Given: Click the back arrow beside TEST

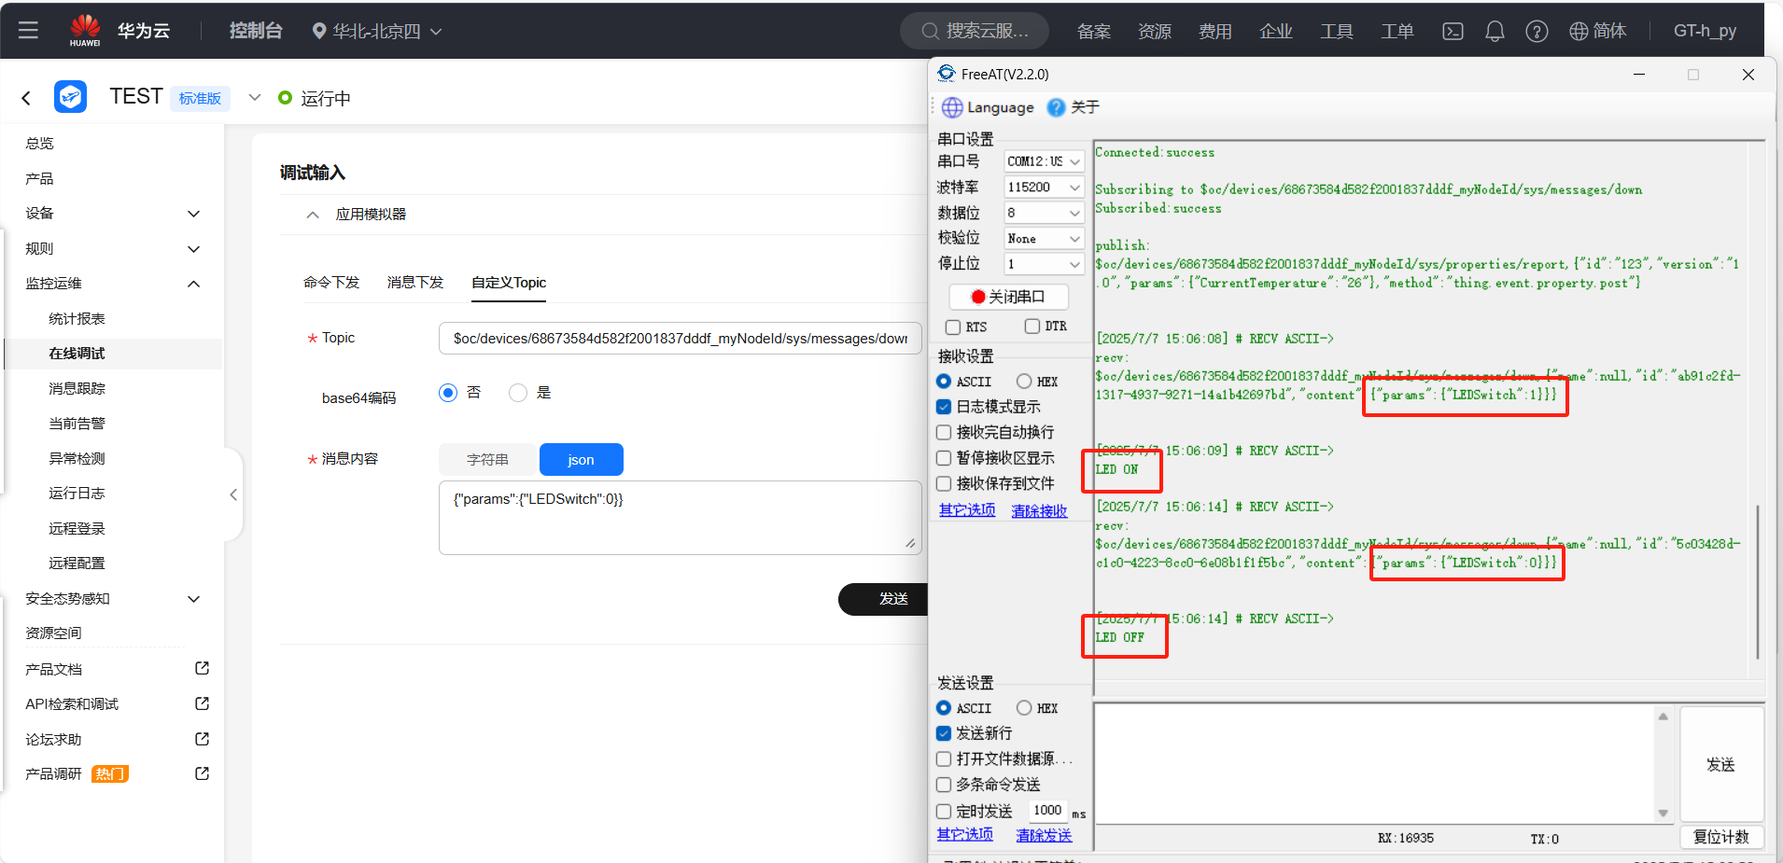Looking at the screenshot, I should [x=26, y=98].
